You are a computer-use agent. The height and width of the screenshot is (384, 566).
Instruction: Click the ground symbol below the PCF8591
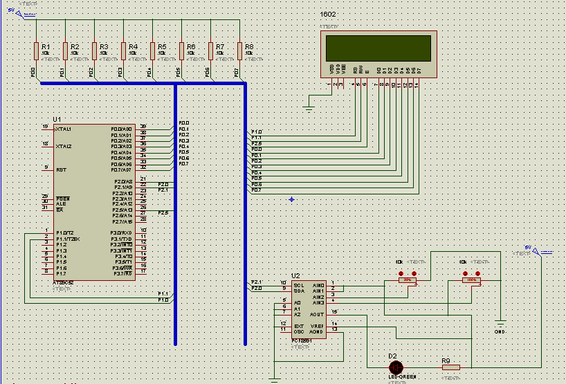(x=274, y=381)
